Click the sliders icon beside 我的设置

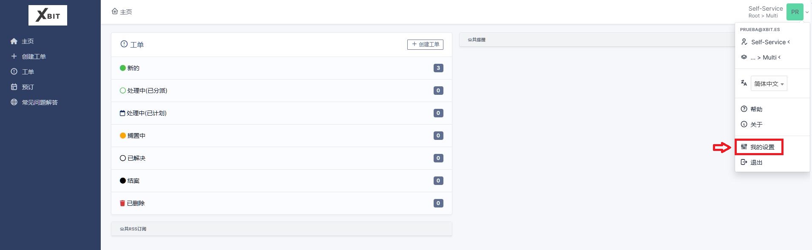(x=744, y=147)
